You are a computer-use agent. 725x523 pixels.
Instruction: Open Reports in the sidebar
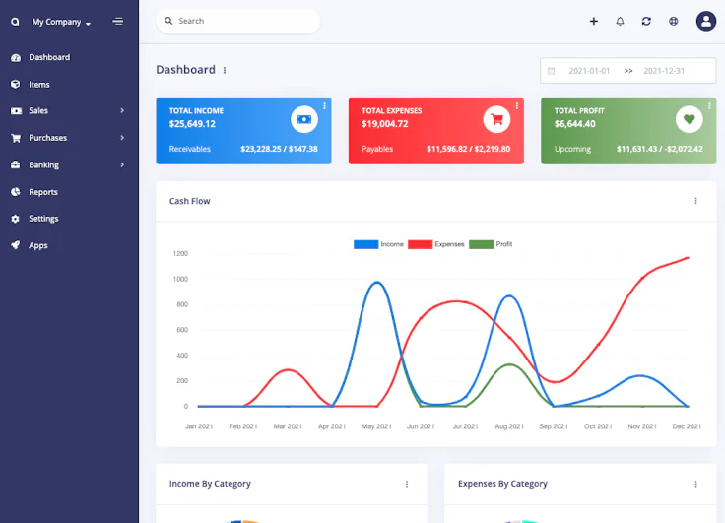(43, 192)
